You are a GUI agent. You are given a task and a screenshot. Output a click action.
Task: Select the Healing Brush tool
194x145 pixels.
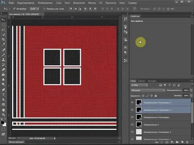coord(3,50)
